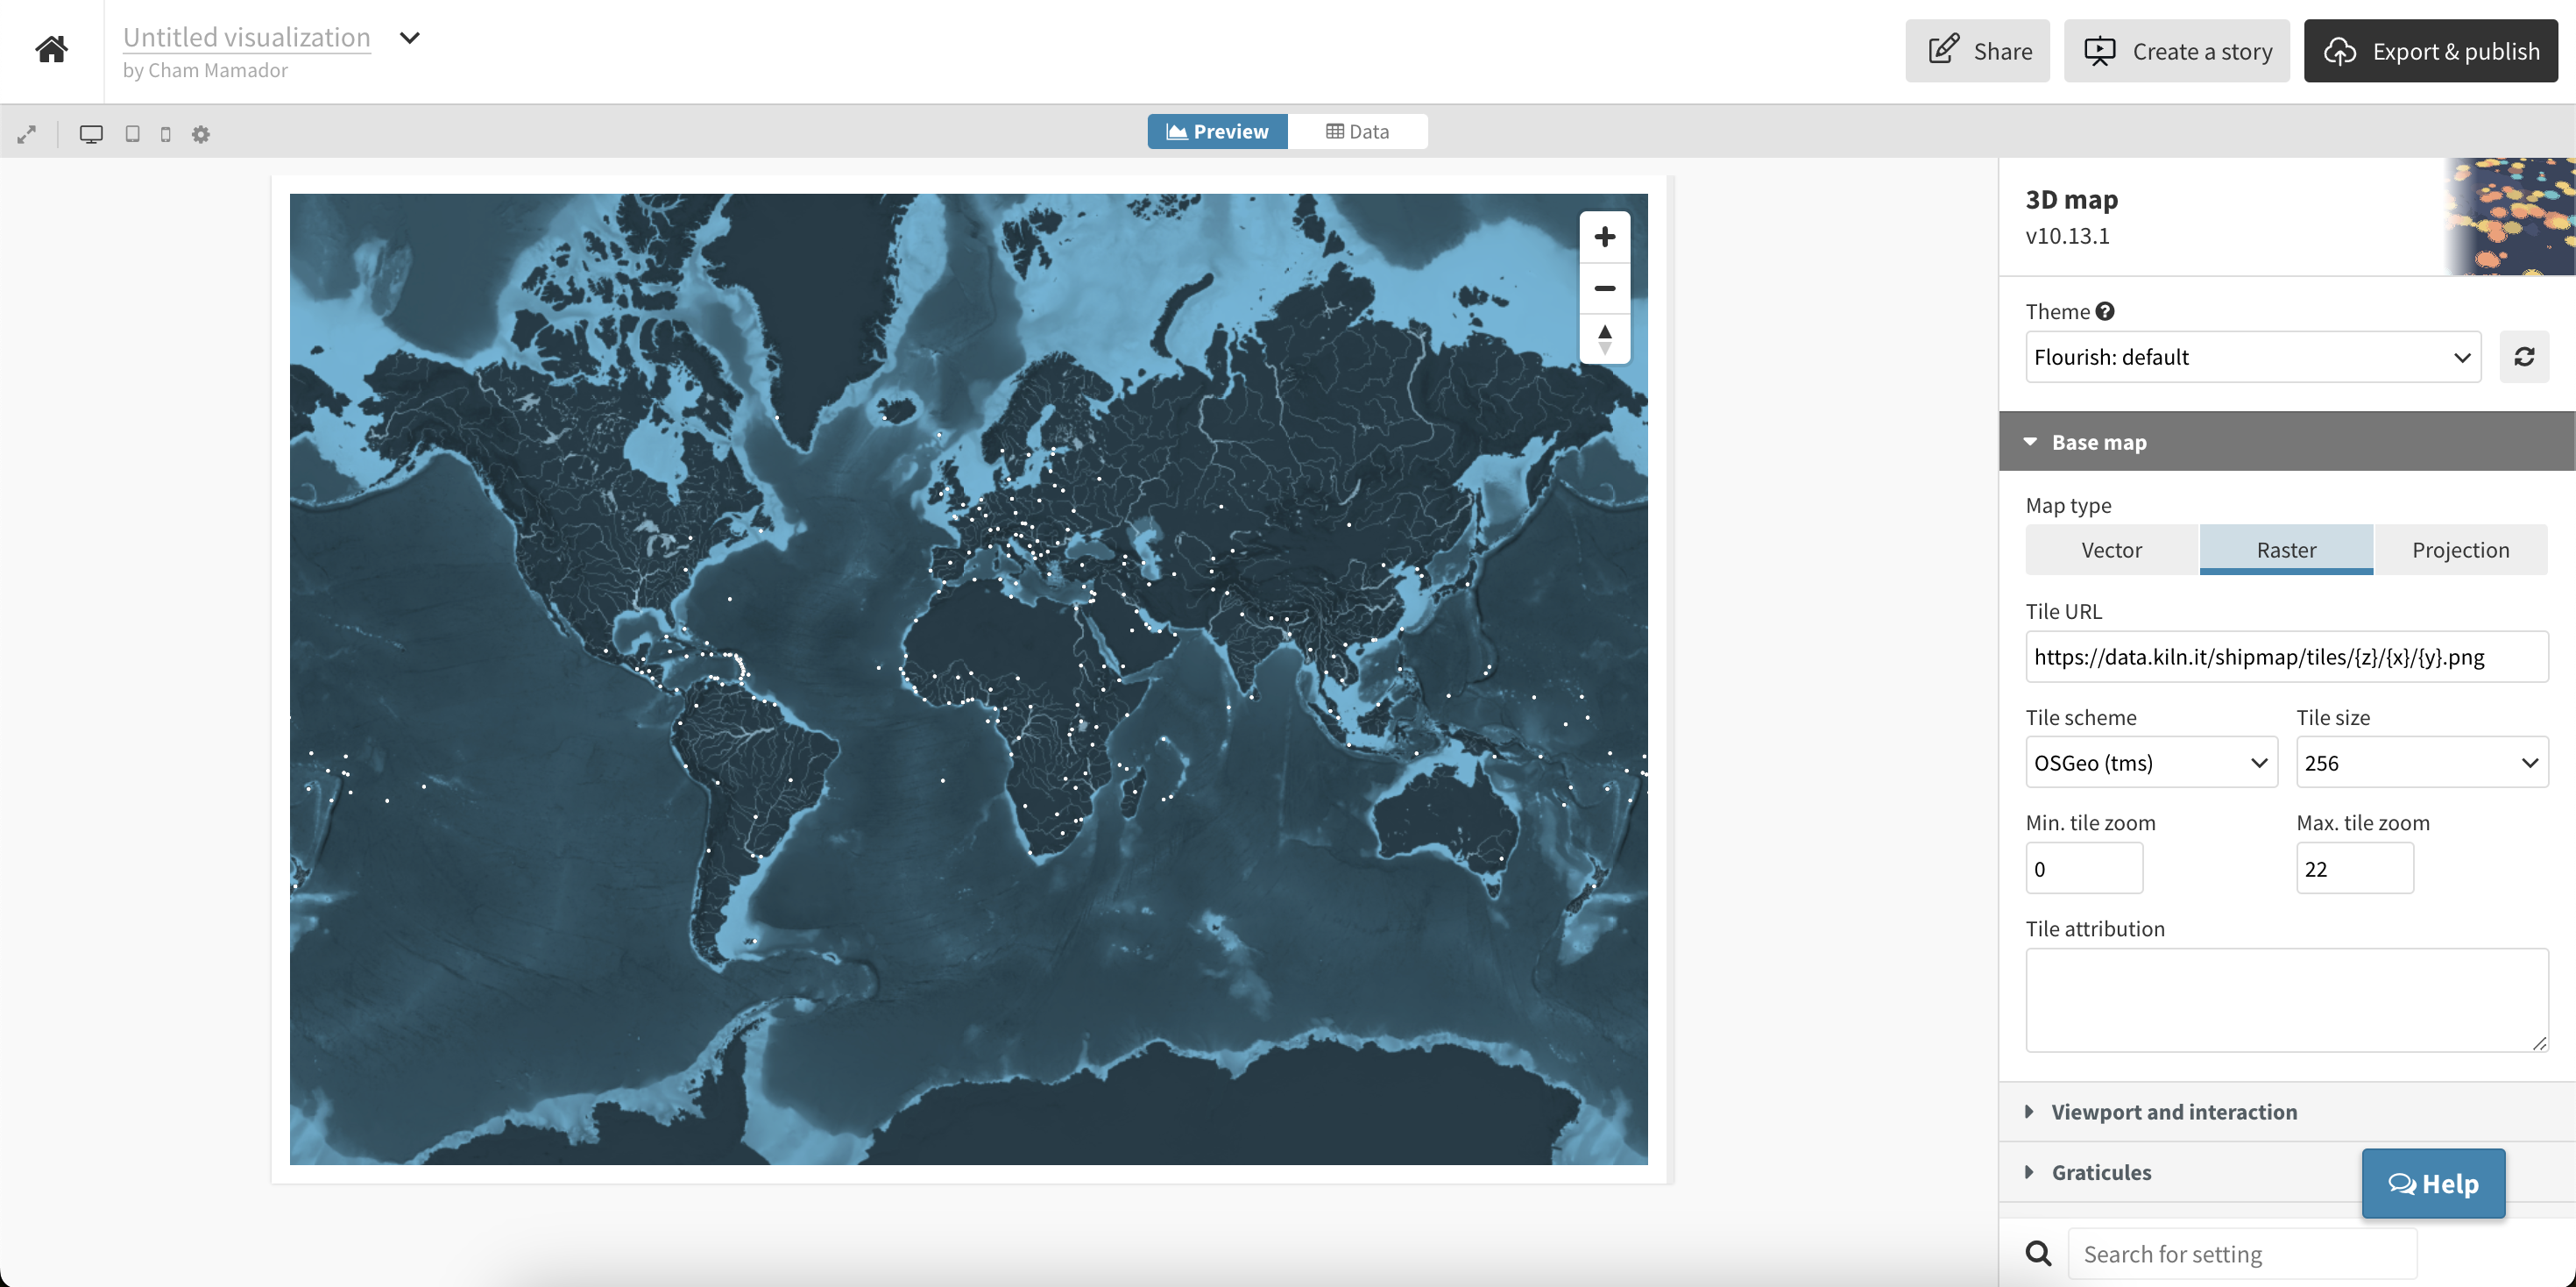Zoom out on the map
The image size is (2576, 1287).
coord(1604,288)
